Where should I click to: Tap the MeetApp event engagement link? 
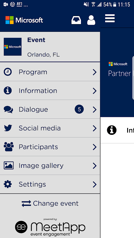(x=50, y=227)
